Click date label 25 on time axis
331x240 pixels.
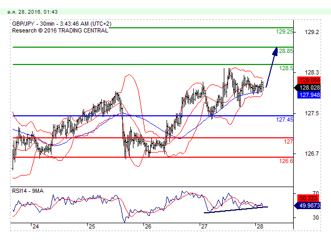(92, 226)
